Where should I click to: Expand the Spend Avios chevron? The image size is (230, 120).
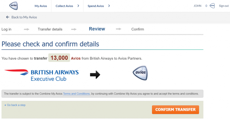109,6
